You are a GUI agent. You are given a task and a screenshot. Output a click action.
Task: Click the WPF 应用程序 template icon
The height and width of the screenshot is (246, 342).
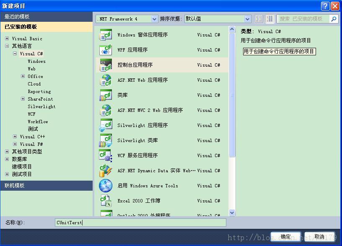pyautogui.click(x=106, y=50)
